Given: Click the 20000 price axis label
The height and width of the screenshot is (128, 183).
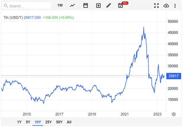Looking at the screenshot, I should [x=173, y=88].
